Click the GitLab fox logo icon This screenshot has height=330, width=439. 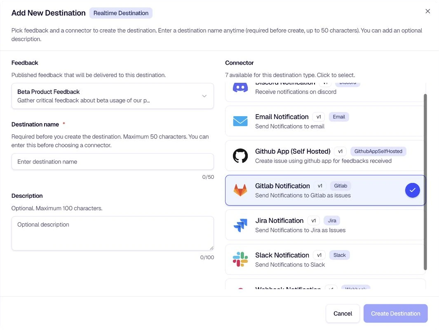(x=240, y=190)
